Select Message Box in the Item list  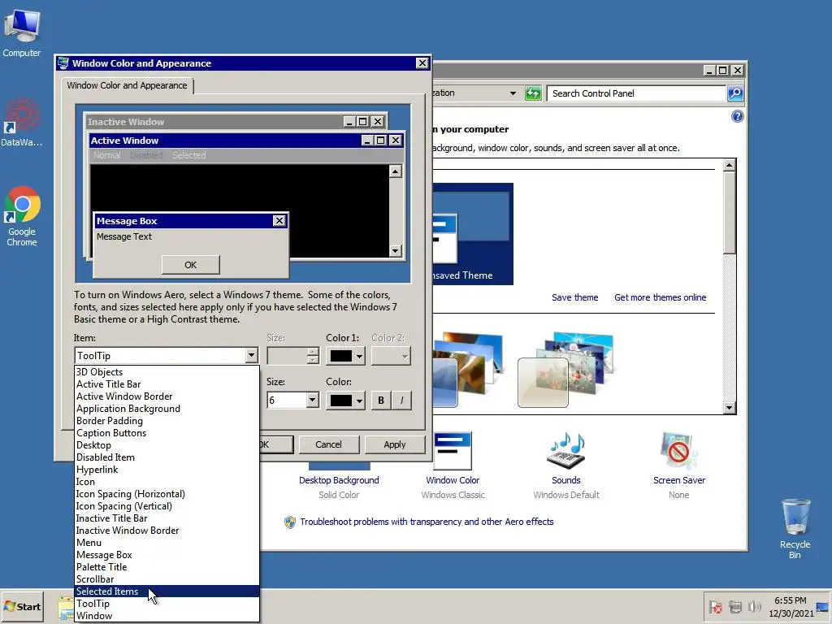(x=167, y=555)
